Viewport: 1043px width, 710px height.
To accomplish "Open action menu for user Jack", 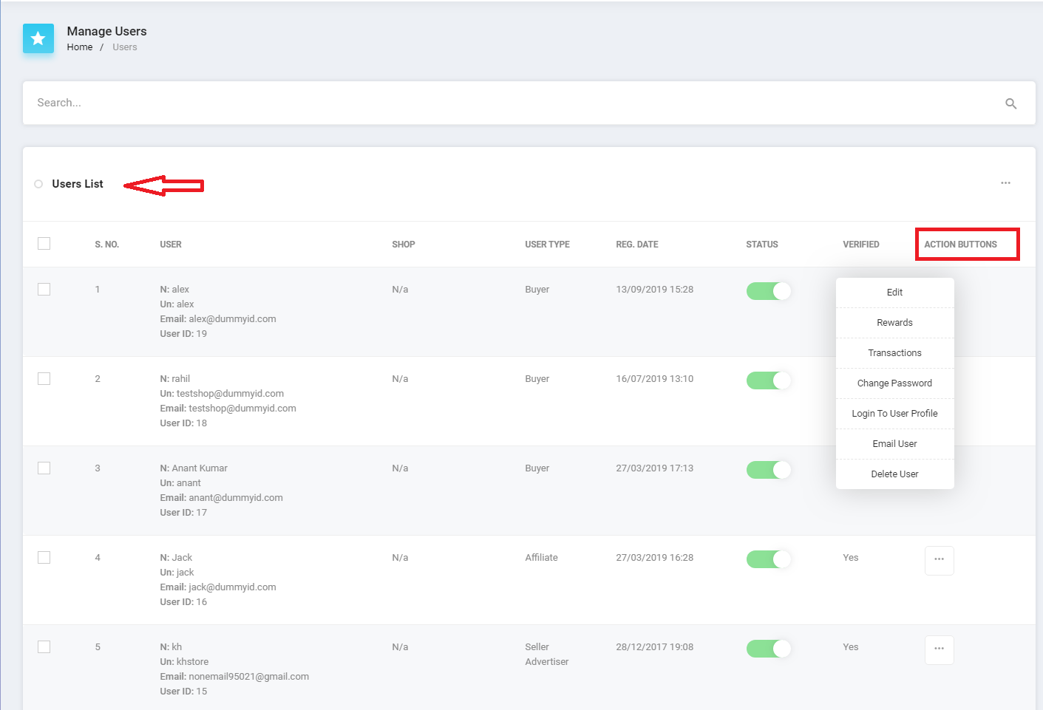I will [939, 560].
